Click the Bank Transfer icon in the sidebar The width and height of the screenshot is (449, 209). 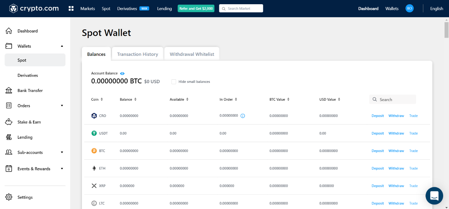point(9,90)
